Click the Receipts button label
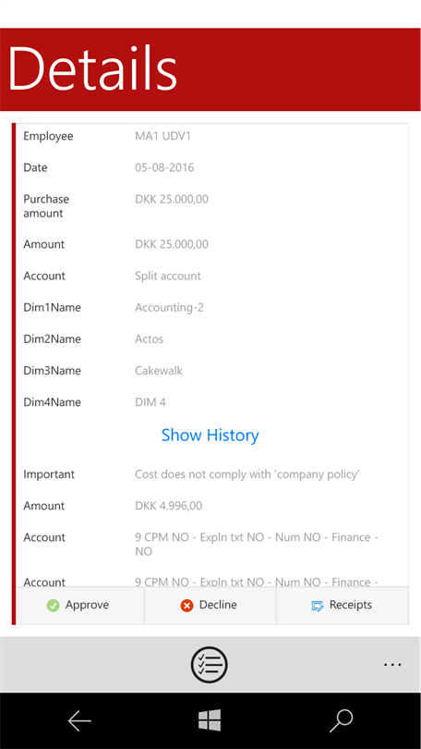421x749 pixels. click(351, 605)
